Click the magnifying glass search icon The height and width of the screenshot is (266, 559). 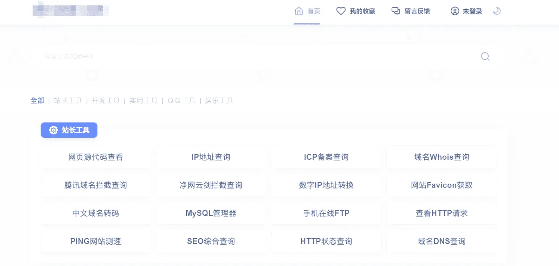coord(485,57)
